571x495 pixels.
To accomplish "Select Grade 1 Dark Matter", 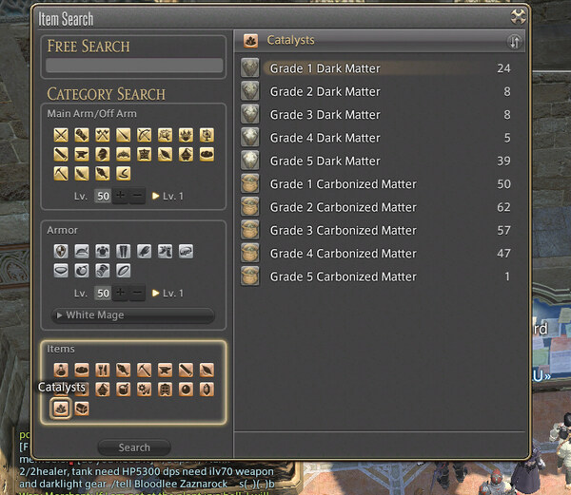I will 377,68.
